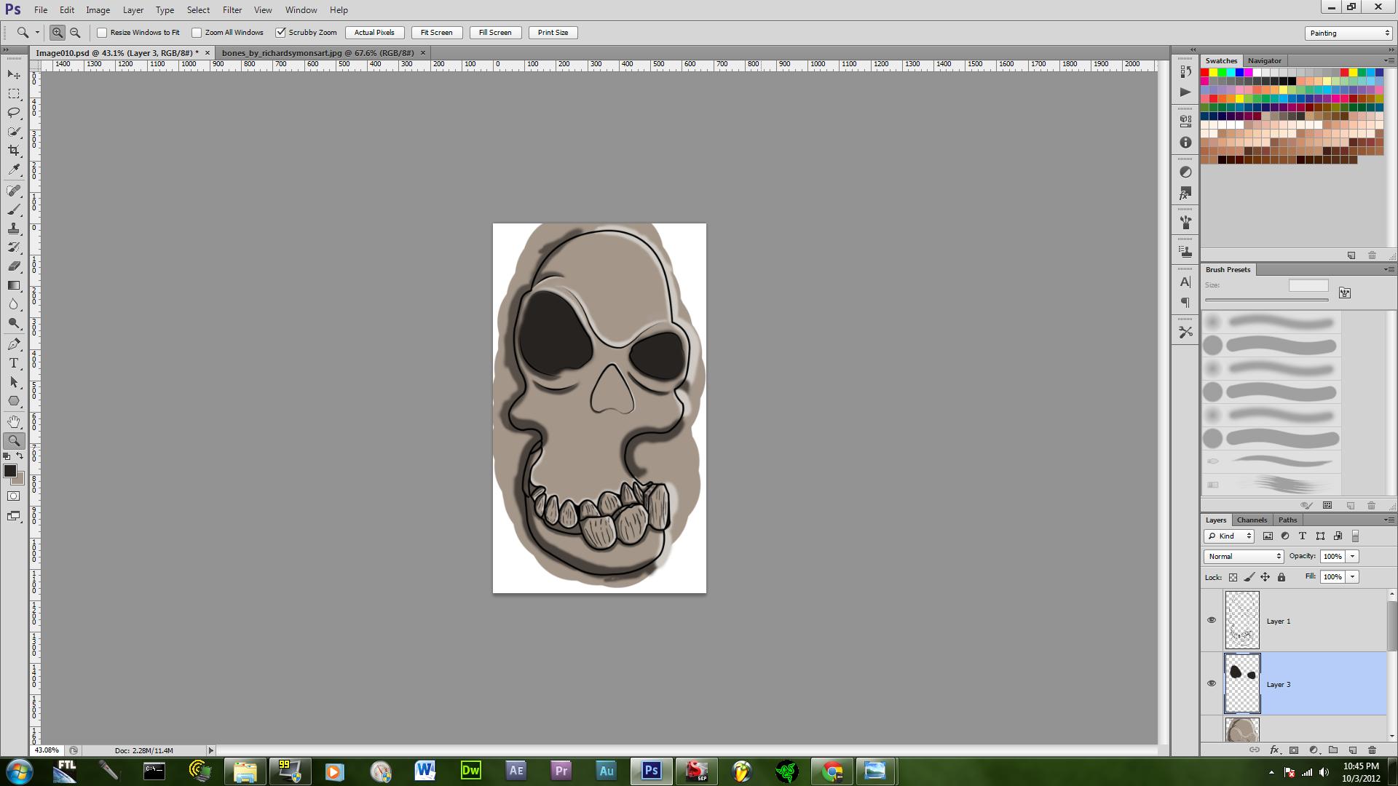Open the Select menu
Image resolution: width=1398 pixels, height=786 pixels.
tap(198, 10)
